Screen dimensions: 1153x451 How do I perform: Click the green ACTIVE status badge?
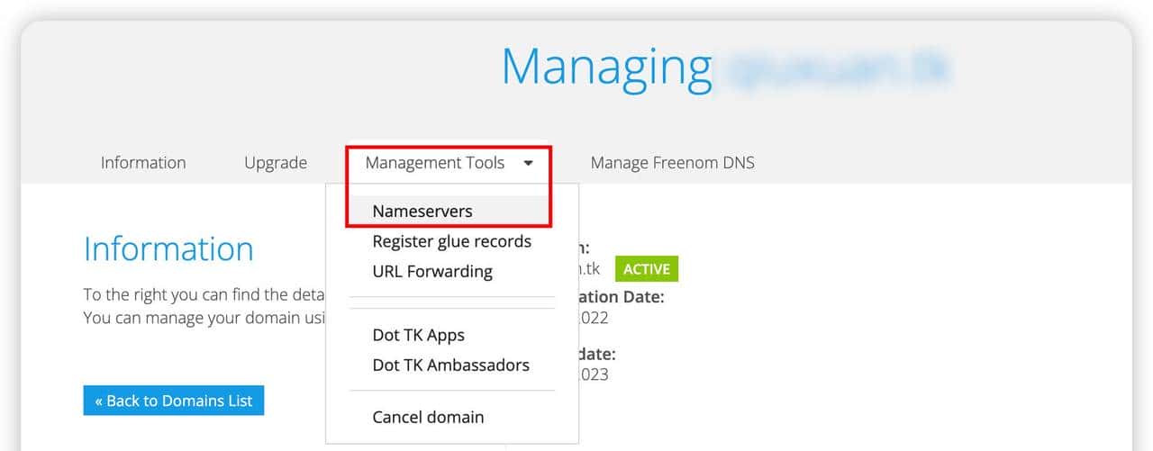646,269
